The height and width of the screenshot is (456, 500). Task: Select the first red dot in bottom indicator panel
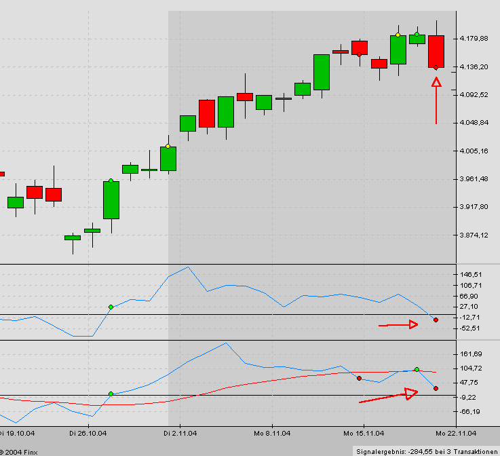(359, 378)
